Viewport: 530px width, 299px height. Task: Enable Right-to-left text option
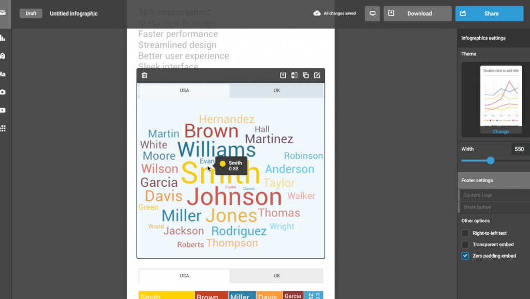465,233
